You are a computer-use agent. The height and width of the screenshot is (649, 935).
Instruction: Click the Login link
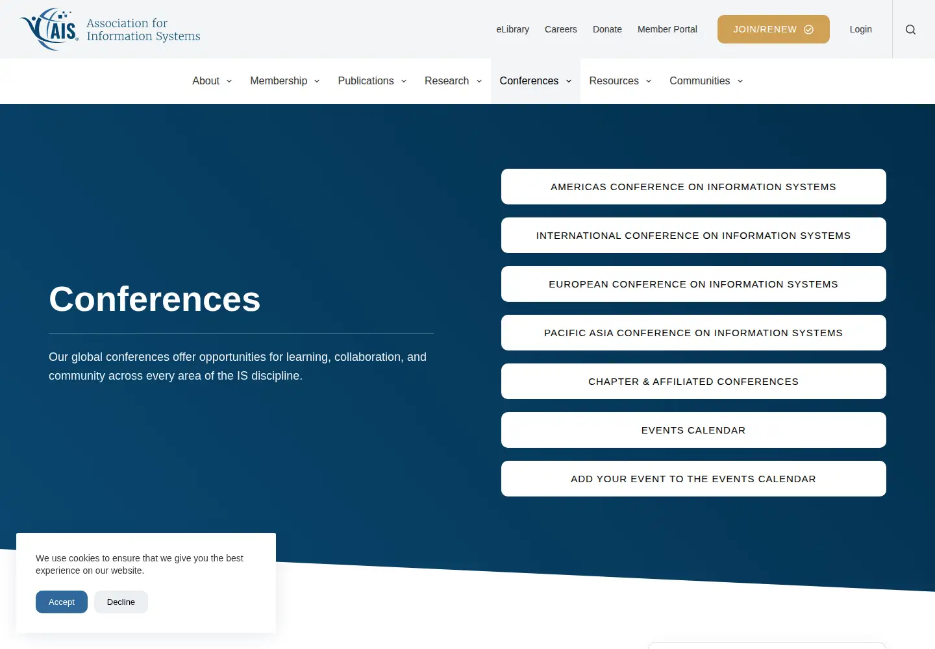click(x=860, y=29)
